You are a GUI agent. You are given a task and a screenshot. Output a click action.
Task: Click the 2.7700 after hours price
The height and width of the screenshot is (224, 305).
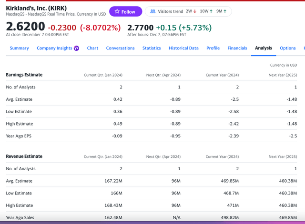click(140, 28)
